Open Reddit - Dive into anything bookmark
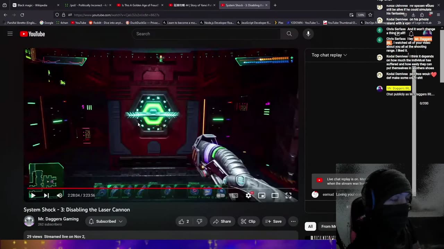The width and height of the screenshot is (444, 249). 106,23
